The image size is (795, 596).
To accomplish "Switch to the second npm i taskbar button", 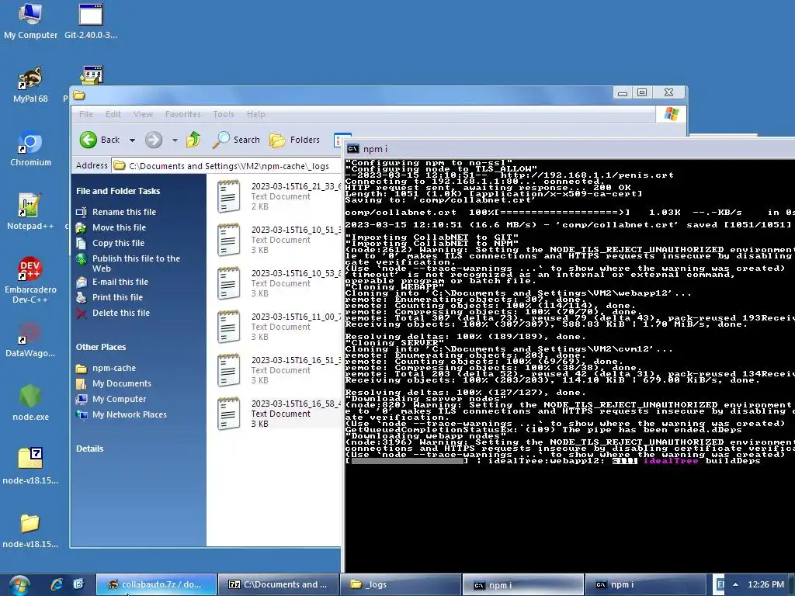I will (x=645, y=585).
